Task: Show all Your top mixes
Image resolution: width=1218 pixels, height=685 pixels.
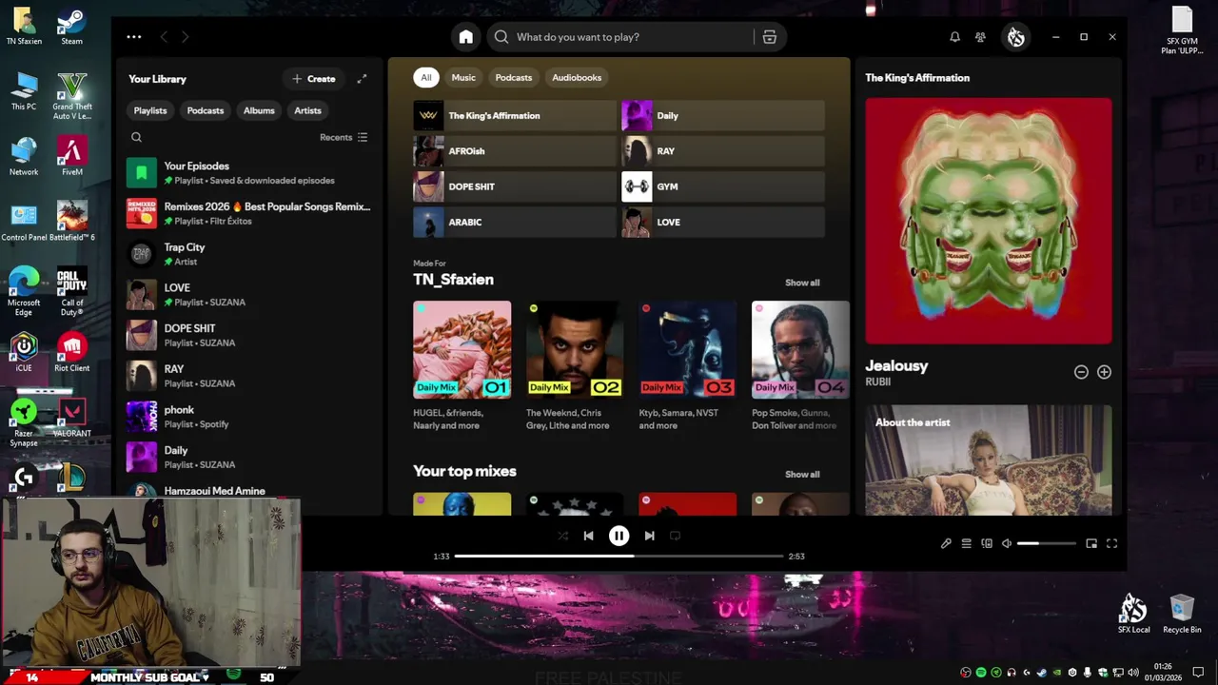Action: [x=802, y=474]
